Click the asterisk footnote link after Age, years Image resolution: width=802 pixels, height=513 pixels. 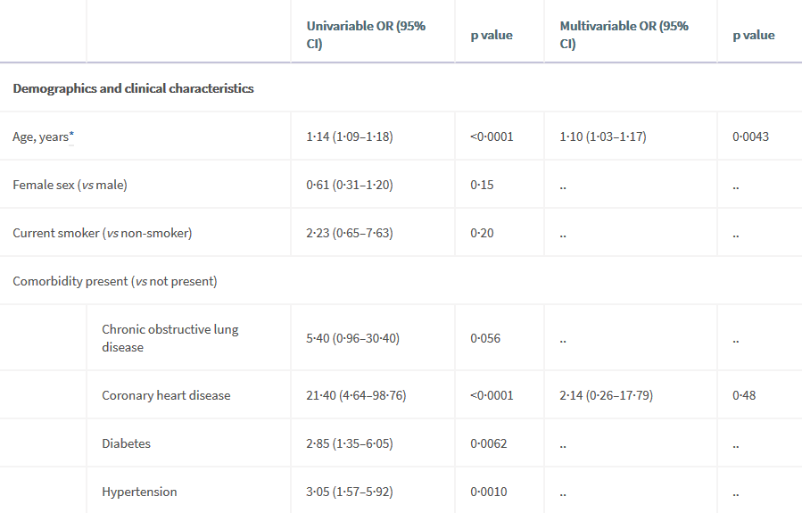[x=71, y=136]
